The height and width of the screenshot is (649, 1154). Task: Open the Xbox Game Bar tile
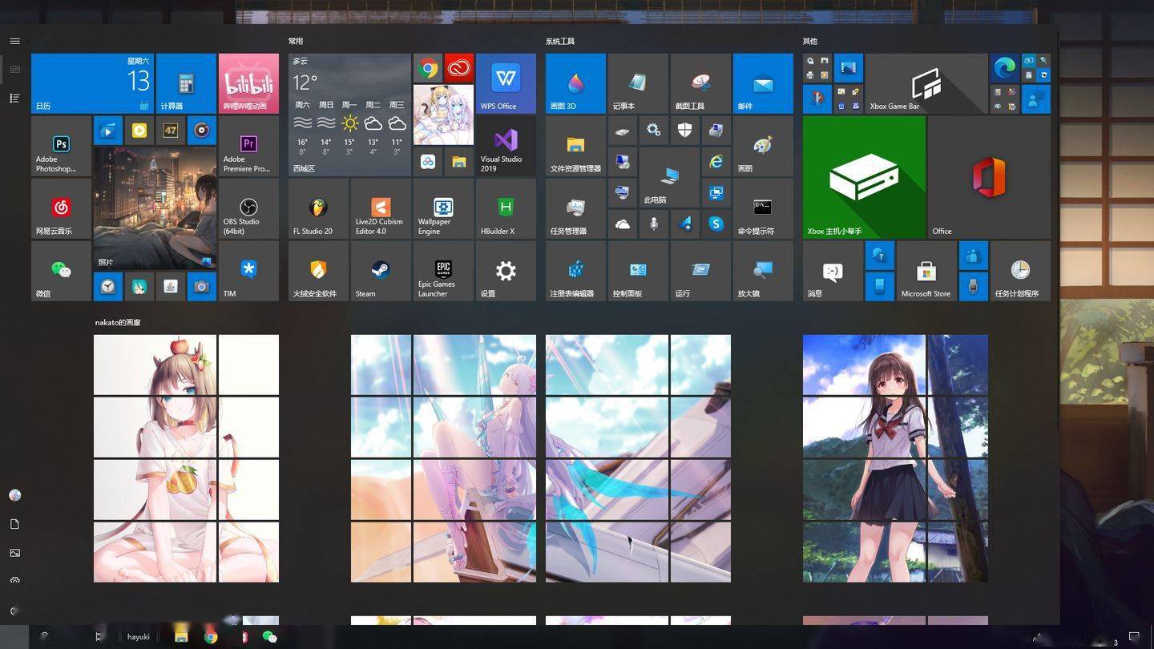[x=926, y=83]
